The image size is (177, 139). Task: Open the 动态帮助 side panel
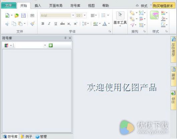(x=173, y=49)
